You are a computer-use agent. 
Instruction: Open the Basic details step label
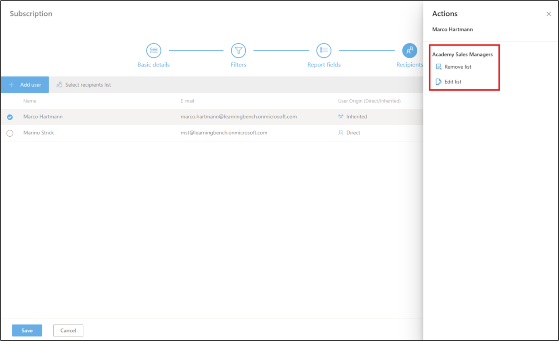(153, 65)
